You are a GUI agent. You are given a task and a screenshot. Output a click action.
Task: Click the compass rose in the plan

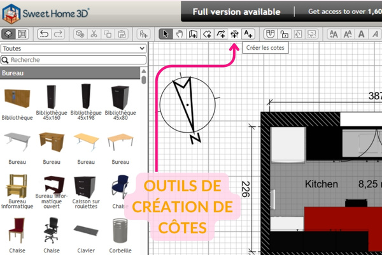point(188,105)
